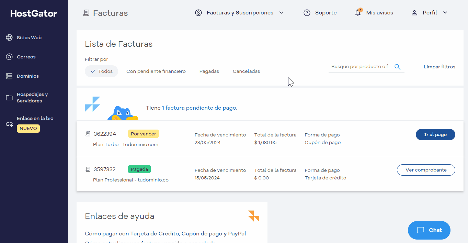Click invoice number 3597332
Screen dimensions: 468x243
pyautogui.click(x=105, y=169)
